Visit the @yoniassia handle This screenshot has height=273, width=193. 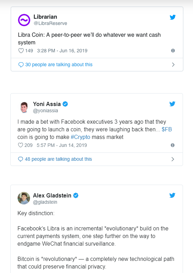click(x=46, y=111)
